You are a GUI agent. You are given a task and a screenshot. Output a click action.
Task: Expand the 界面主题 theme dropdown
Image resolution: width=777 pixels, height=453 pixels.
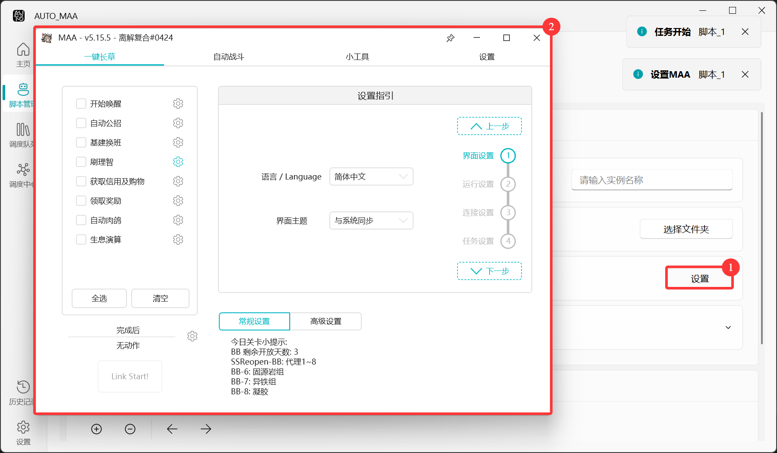371,220
